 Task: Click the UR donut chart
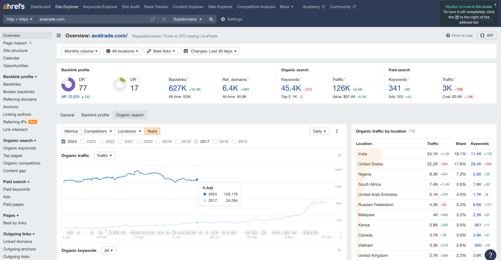pyautogui.click(x=120, y=84)
